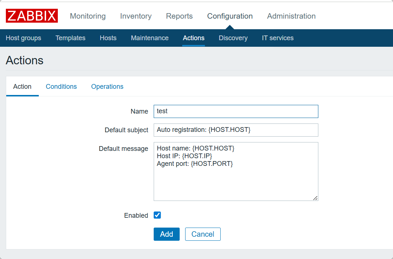Go to the Hosts page
393x259 pixels.
click(108, 38)
